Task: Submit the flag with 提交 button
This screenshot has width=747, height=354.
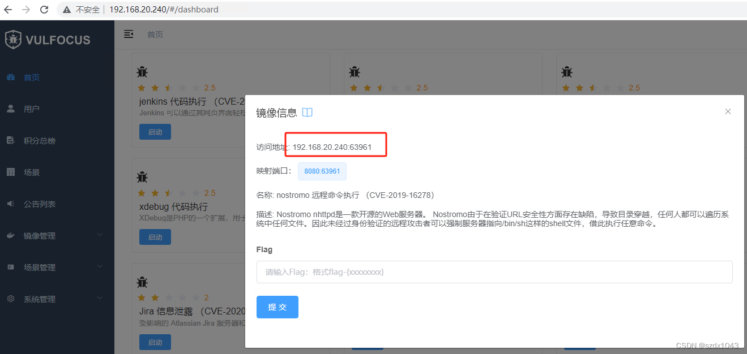Action: 278,307
